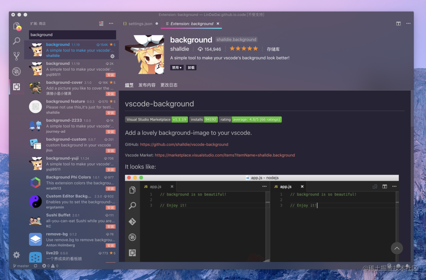Switch to the 更改日志 changelog tab
The height and width of the screenshot is (280, 426).
point(169,85)
